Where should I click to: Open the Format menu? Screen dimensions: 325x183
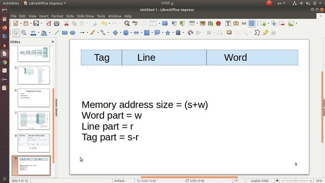(57, 16)
